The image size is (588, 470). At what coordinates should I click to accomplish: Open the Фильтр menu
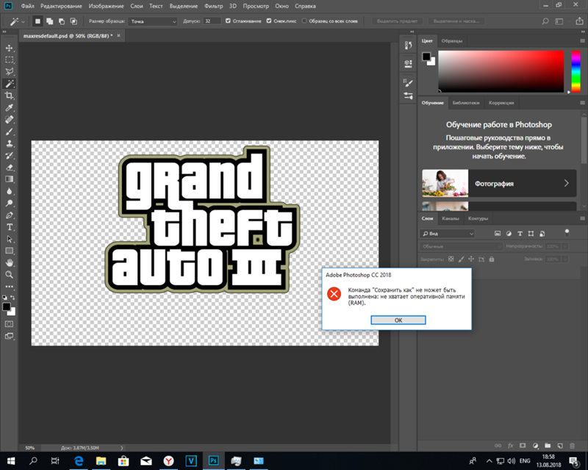click(x=213, y=6)
